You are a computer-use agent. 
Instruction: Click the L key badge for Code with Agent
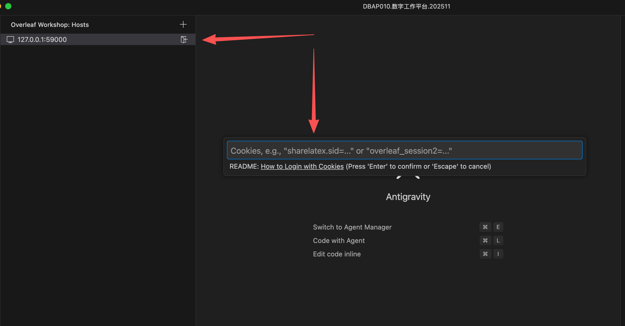pyautogui.click(x=498, y=240)
